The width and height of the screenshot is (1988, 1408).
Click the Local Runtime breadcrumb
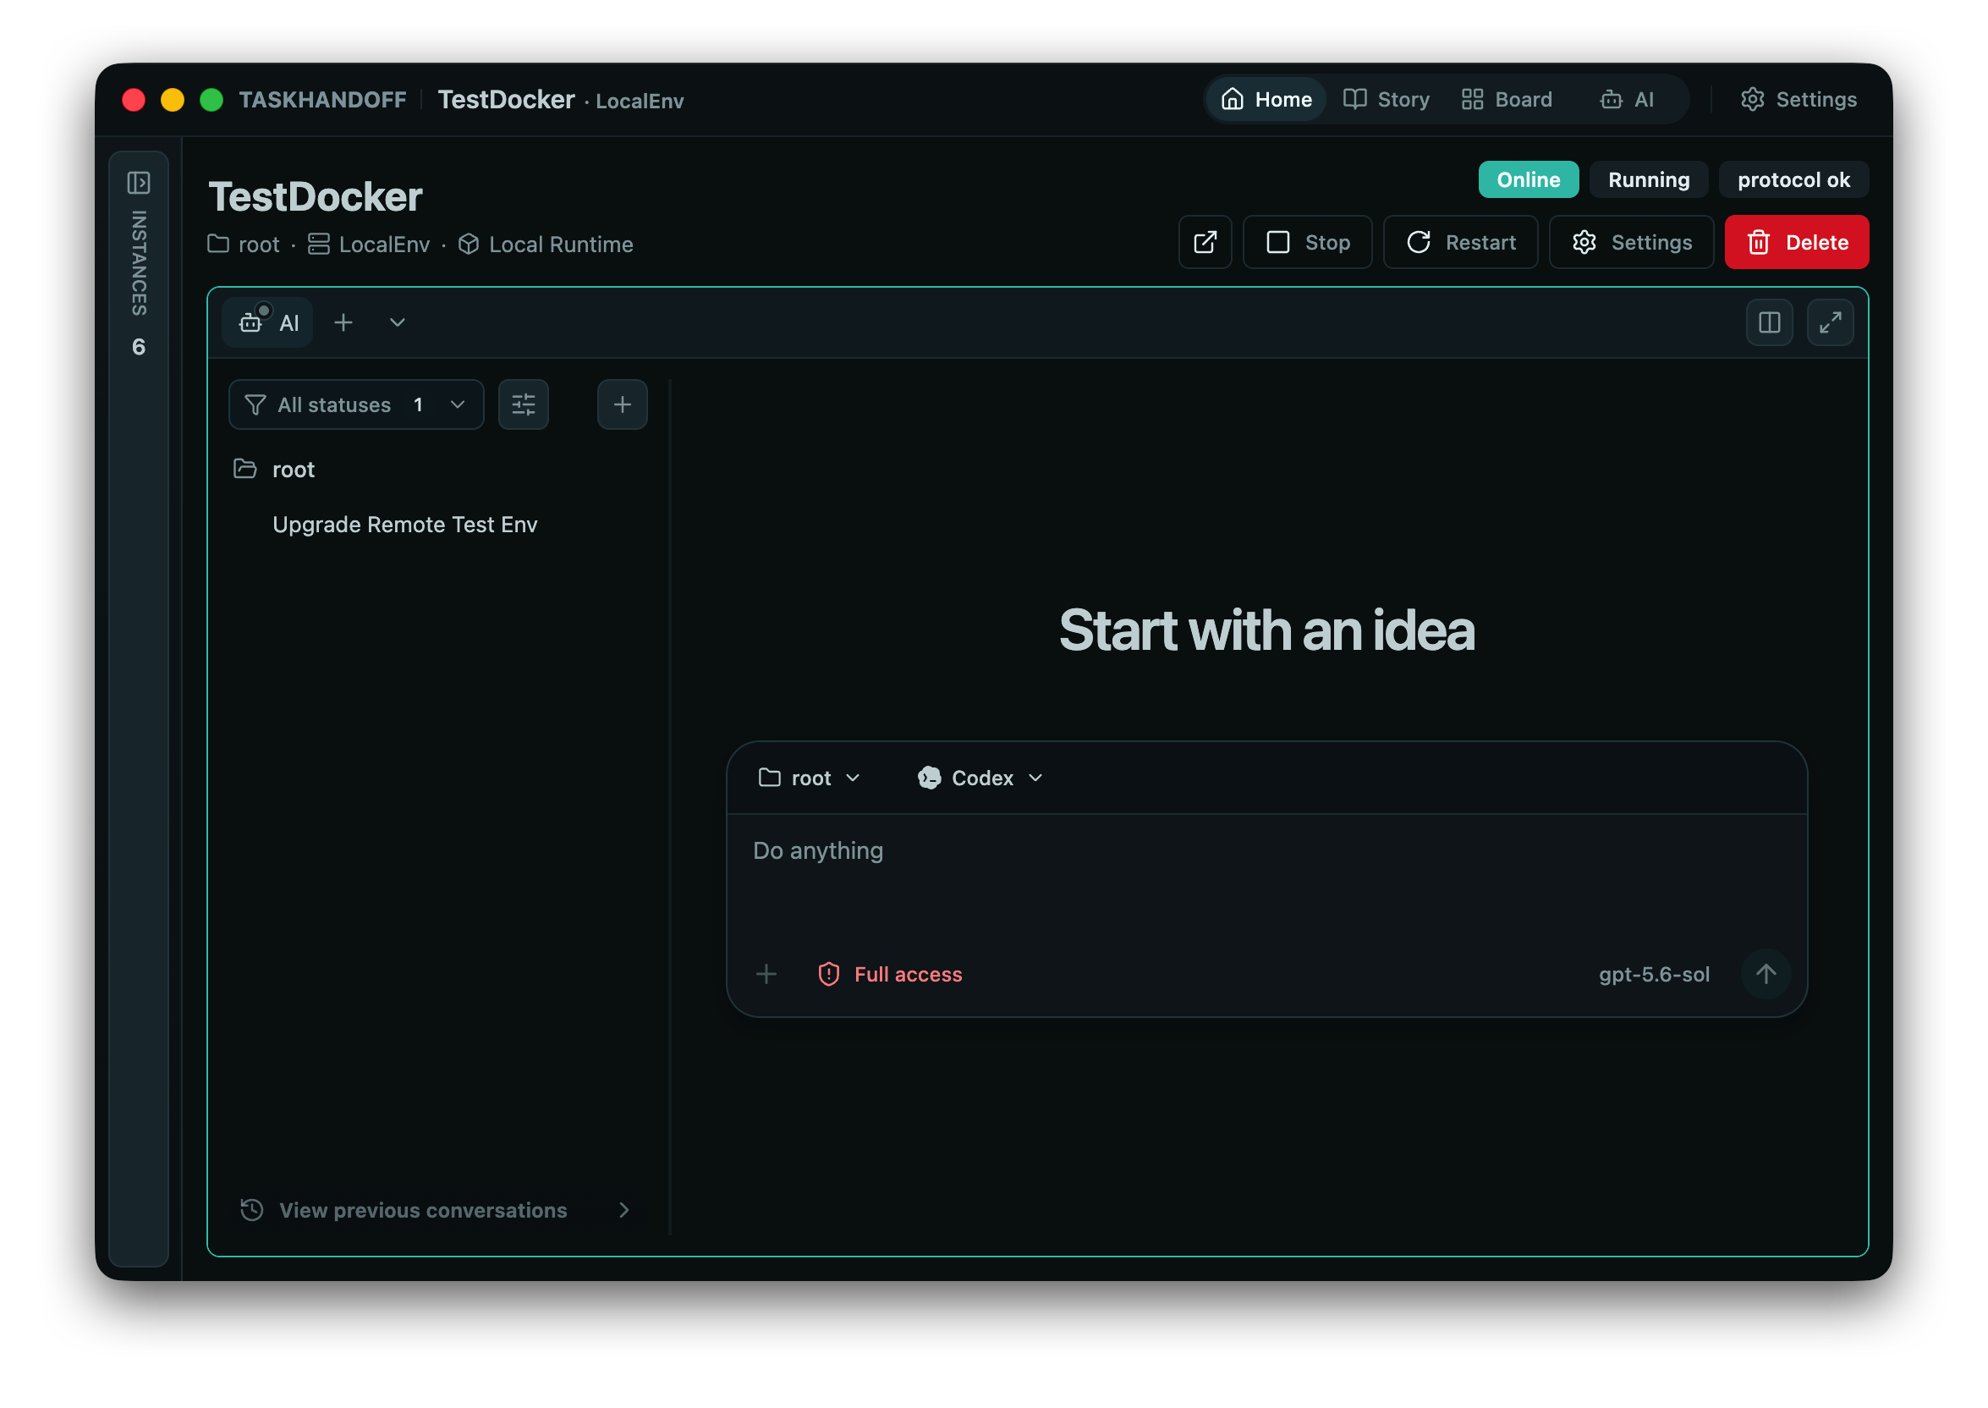(546, 245)
